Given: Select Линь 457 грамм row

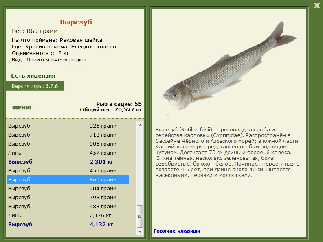Looking at the screenshot, I should [x=68, y=153].
